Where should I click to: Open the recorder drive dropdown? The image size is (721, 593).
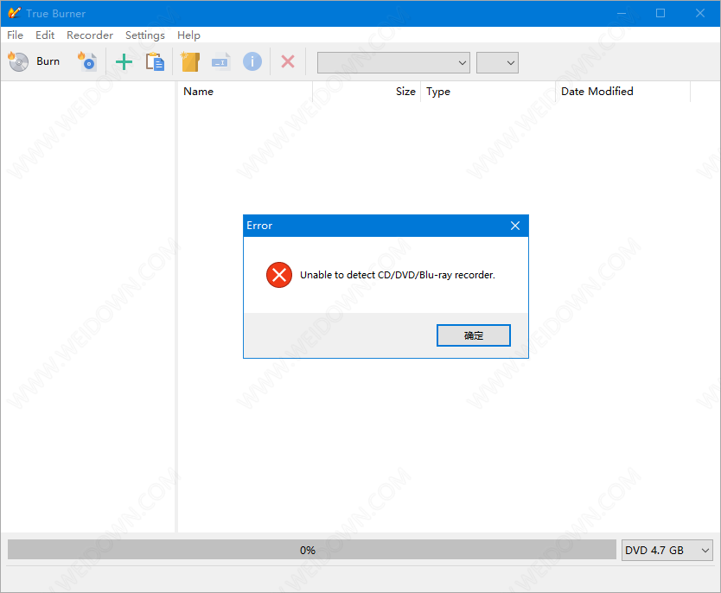point(393,62)
